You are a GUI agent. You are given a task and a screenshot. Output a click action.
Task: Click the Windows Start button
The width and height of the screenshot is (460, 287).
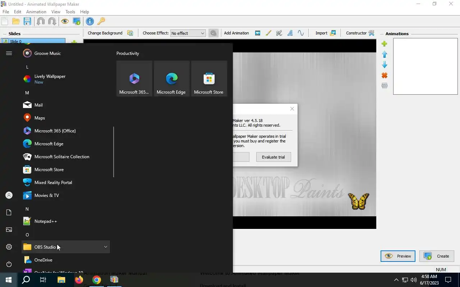(9, 280)
